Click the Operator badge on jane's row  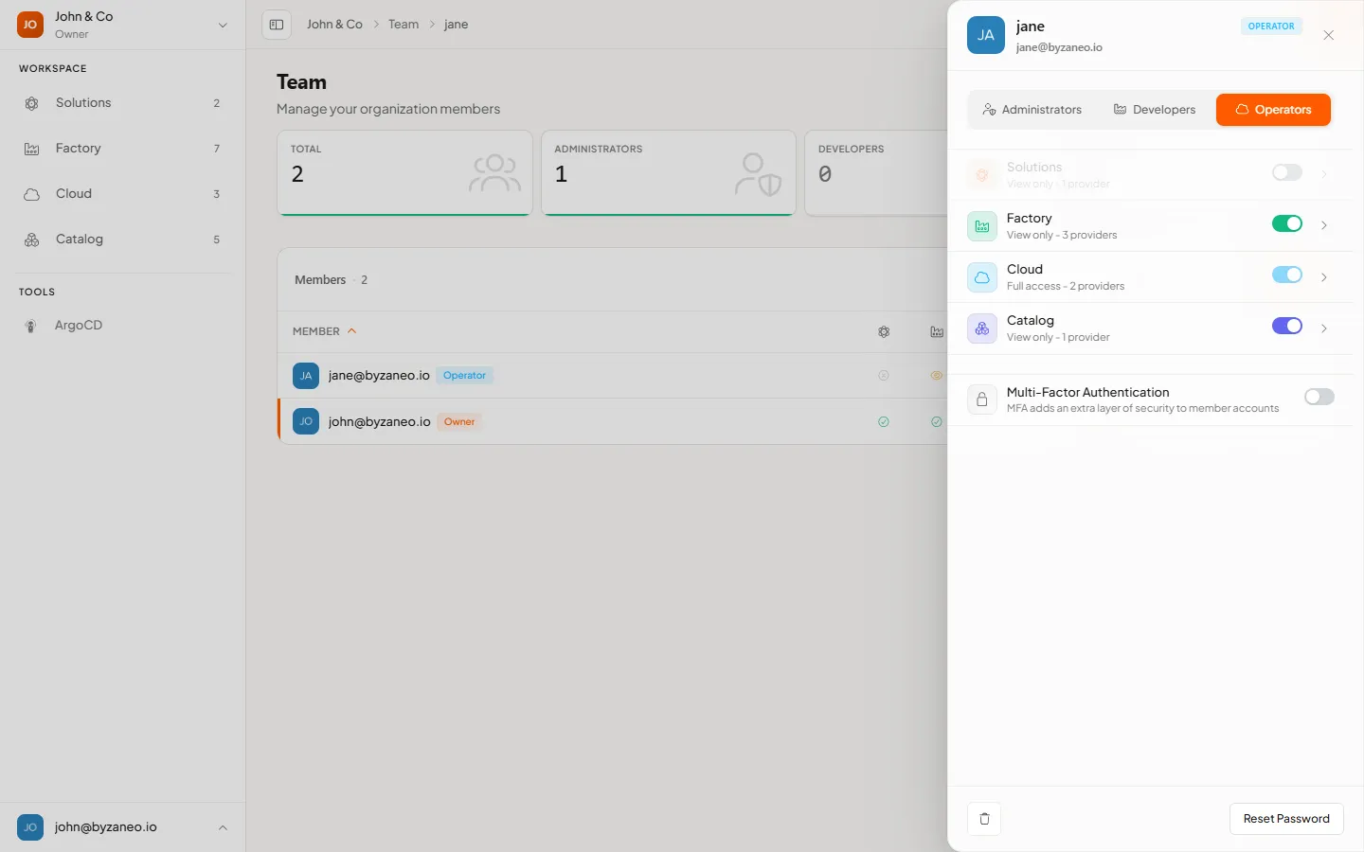click(464, 376)
